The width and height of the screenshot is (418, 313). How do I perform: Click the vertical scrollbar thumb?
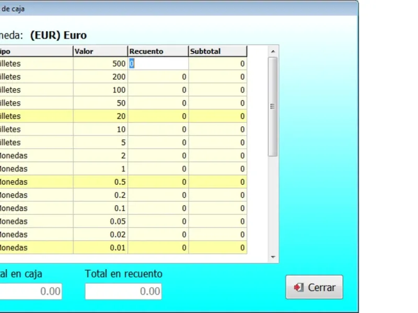pos(273,106)
